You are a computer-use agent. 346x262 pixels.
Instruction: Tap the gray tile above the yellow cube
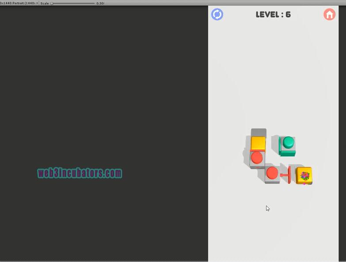point(259,132)
